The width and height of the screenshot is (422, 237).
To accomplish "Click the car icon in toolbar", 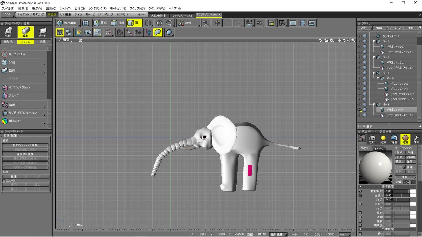I will coord(312,23).
